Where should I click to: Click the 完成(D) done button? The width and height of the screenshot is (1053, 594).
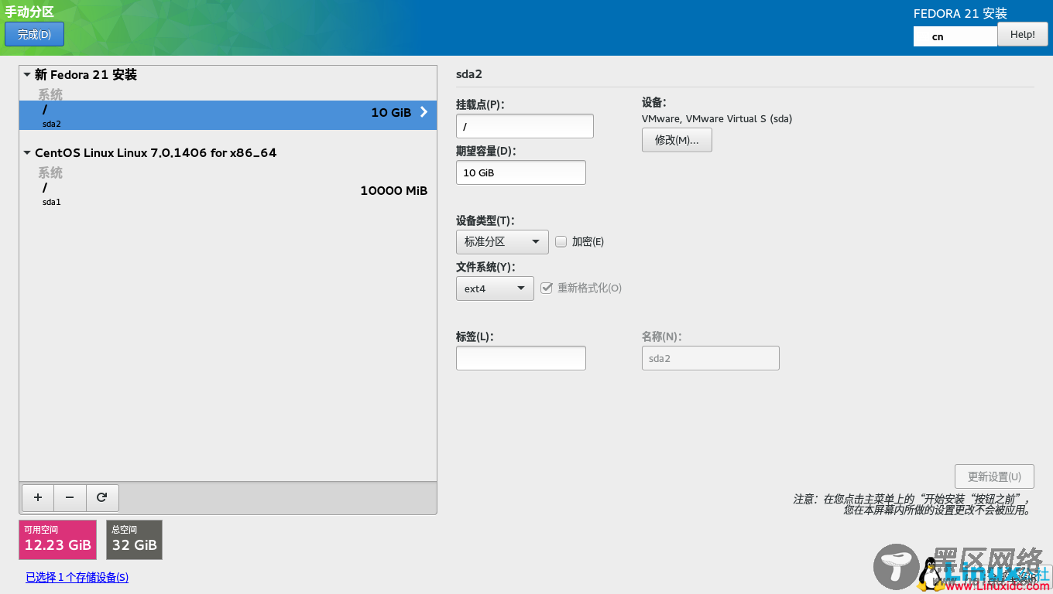[34, 34]
